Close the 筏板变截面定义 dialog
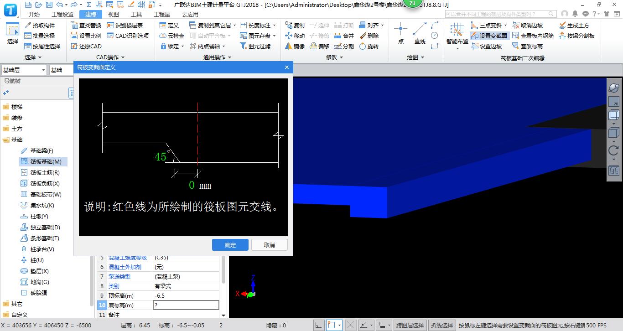Image resolution: width=623 pixels, height=331 pixels. 287,67
